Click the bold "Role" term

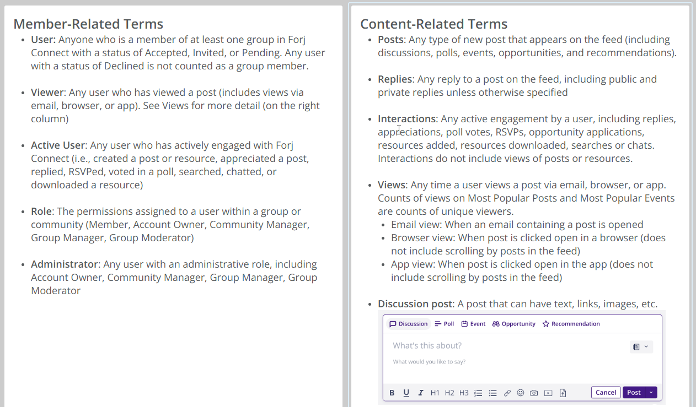[x=41, y=211]
